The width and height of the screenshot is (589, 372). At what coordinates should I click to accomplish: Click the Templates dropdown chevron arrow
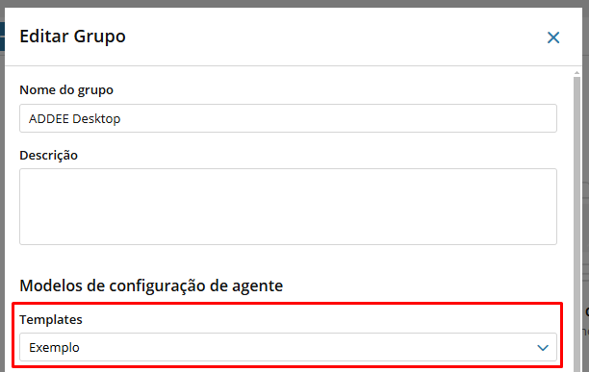[543, 348]
